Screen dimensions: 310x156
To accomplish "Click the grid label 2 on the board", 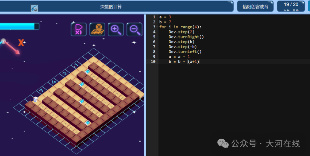I will tap(65, 74).
